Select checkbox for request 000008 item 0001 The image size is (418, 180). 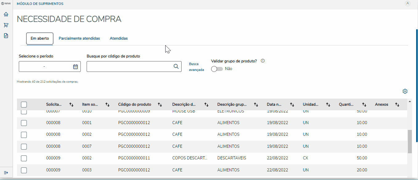tap(24, 123)
